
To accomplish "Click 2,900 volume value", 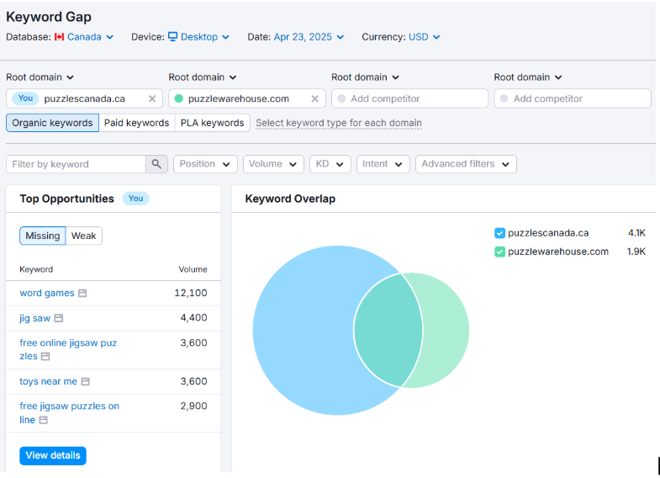I will pyautogui.click(x=193, y=406).
